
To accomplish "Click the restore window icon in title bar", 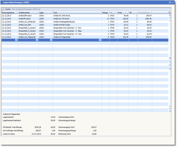I will tap(170, 2).
